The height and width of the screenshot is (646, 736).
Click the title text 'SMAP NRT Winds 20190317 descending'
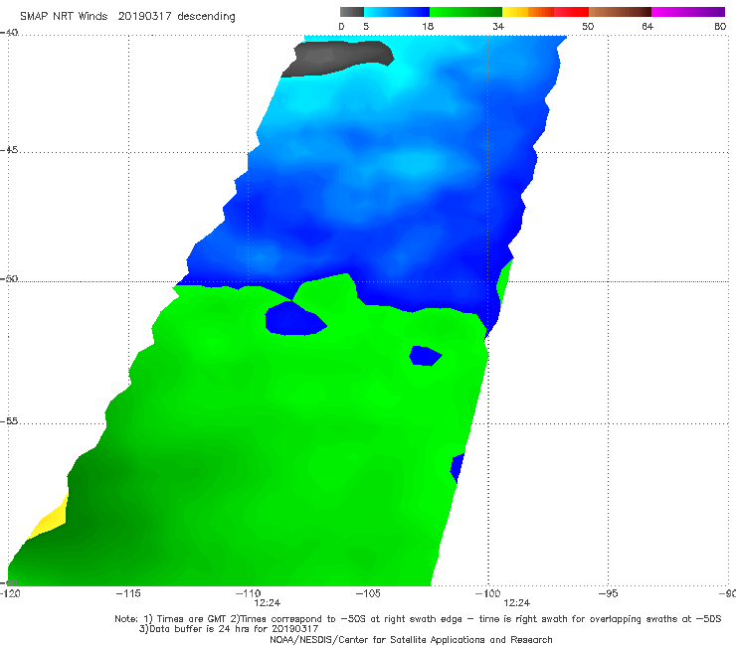[127, 17]
